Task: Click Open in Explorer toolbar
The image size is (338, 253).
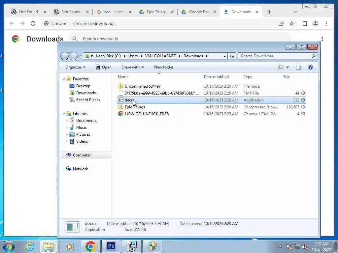Action: [x=104, y=67]
